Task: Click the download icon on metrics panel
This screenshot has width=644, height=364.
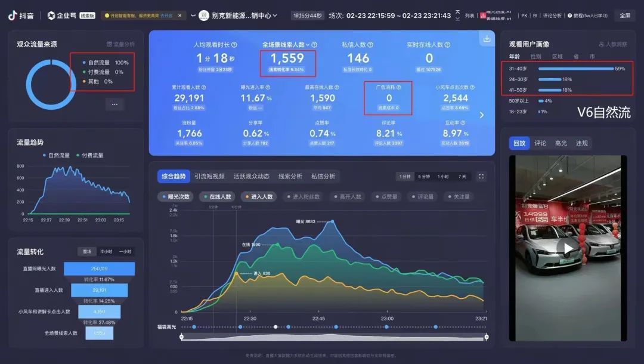Action: [x=487, y=39]
